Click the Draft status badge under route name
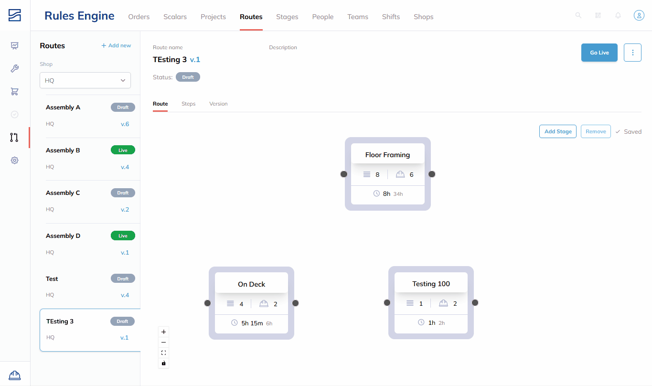The height and width of the screenshot is (386, 652). [188, 77]
